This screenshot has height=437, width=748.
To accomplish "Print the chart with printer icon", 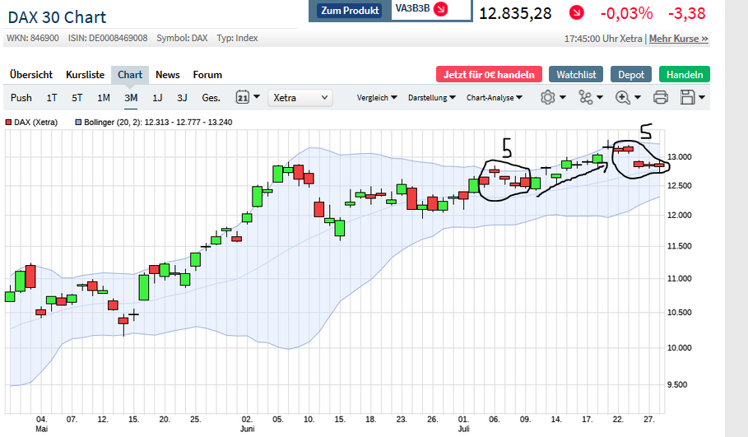I will click(x=660, y=97).
